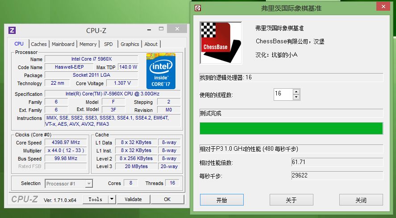Maximize the CPU-Z window
The height and width of the screenshot is (218, 396).
(161, 29)
